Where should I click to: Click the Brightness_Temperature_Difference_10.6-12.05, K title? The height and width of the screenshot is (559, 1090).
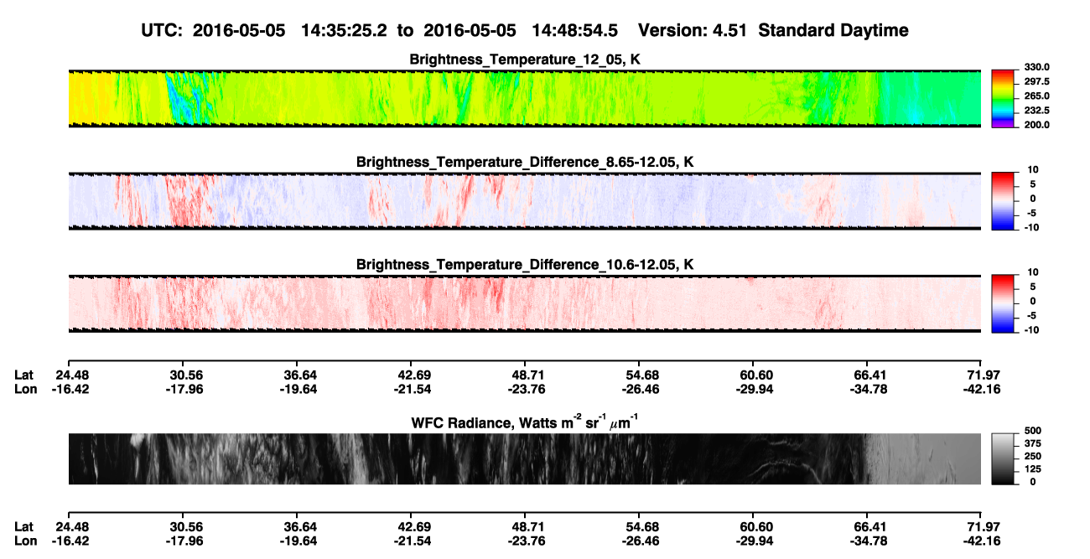525,264
